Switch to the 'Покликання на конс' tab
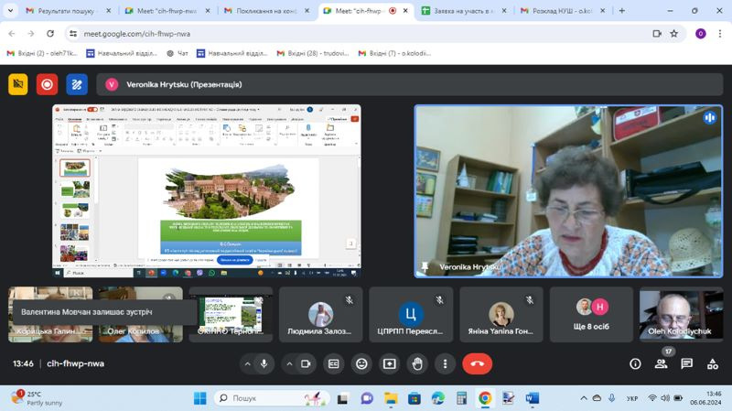Viewport: 732px width, 411px height. (267, 10)
